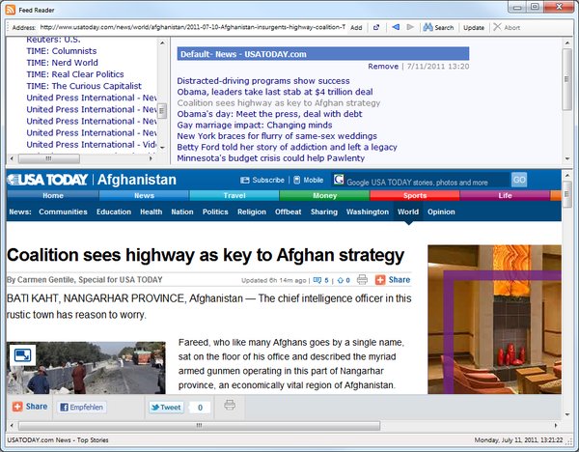The width and height of the screenshot is (579, 452).
Task: Click the GO search button
Action: click(x=519, y=180)
